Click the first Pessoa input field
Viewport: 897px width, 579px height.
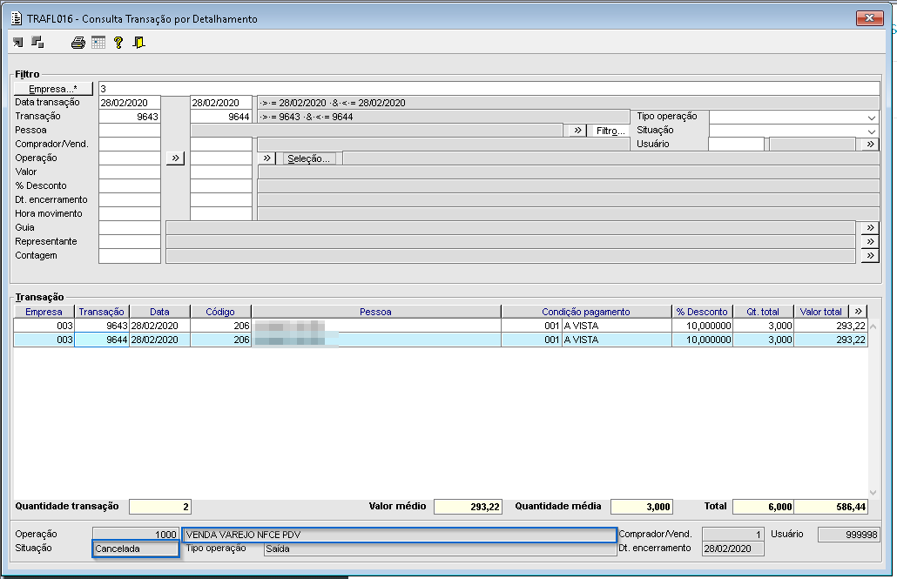coord(130,131)
